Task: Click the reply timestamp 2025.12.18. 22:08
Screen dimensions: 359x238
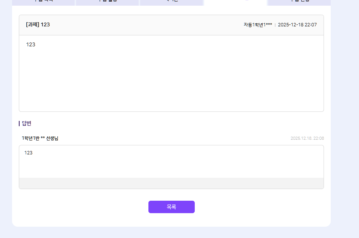Action: coord(307,138)
